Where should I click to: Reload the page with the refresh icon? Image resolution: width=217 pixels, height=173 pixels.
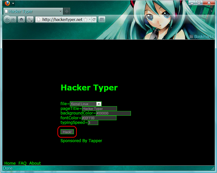(x=94, y=19)
